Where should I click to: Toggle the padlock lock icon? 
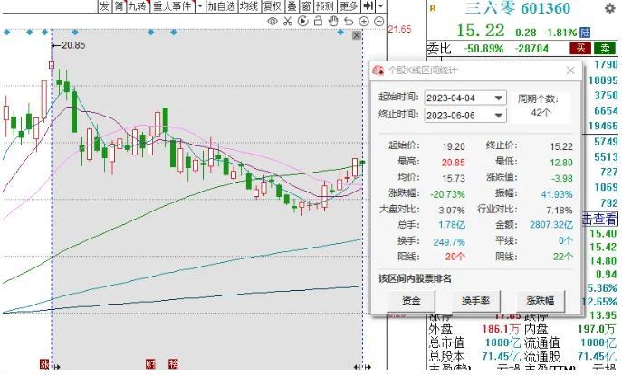318,21
